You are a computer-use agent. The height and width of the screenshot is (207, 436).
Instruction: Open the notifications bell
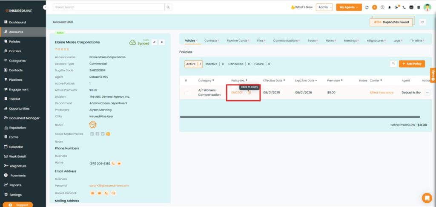(x=389, y=7)
